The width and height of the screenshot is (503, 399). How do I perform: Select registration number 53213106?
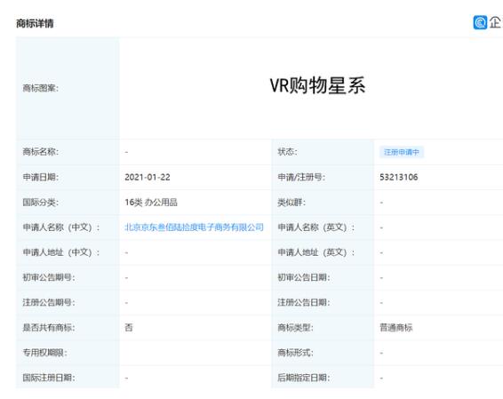(x=399, y=177)
